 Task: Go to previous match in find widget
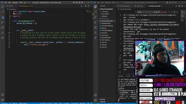(169, 12)
